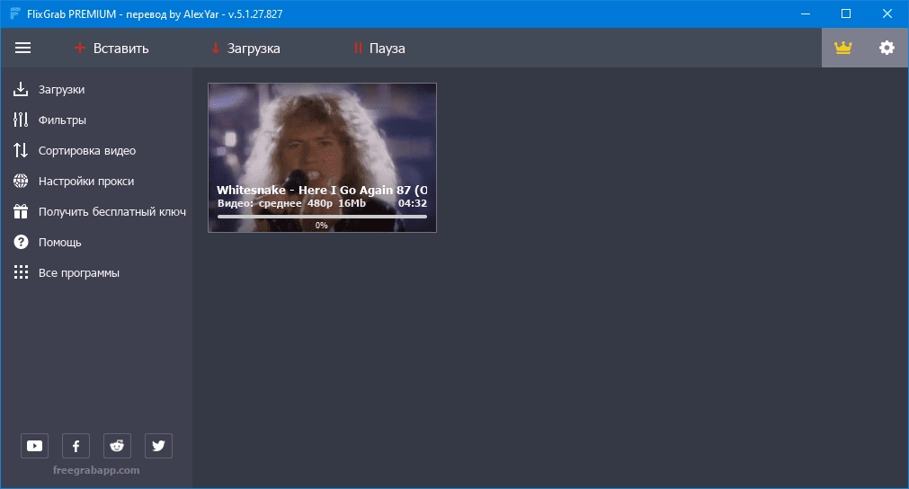Screen dimensions: 909x489
Task: Click the gift box icon
Action: (21, 211)
